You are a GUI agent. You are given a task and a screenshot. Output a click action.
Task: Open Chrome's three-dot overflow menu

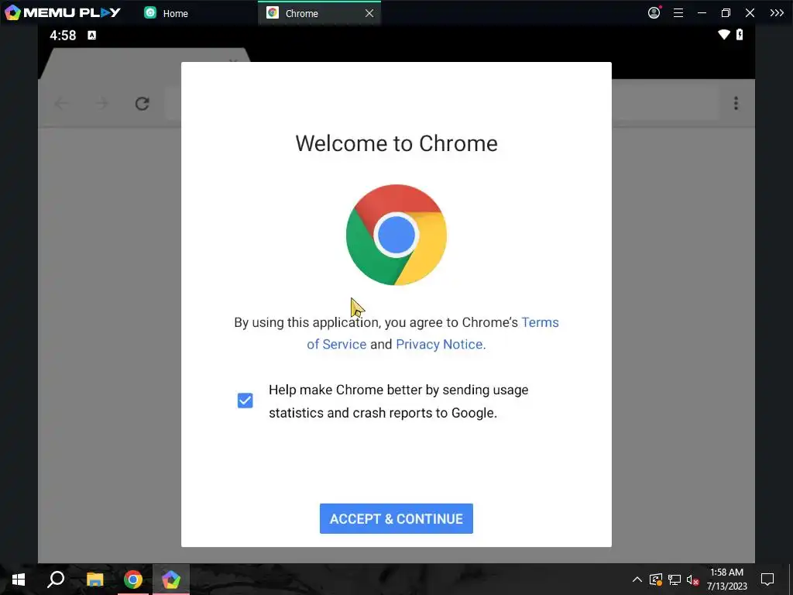click(736, 103)
